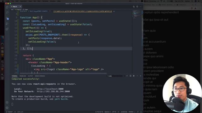Close the App.js editor tab
Viewport: 202px width, 113px height.
[20, 7]
